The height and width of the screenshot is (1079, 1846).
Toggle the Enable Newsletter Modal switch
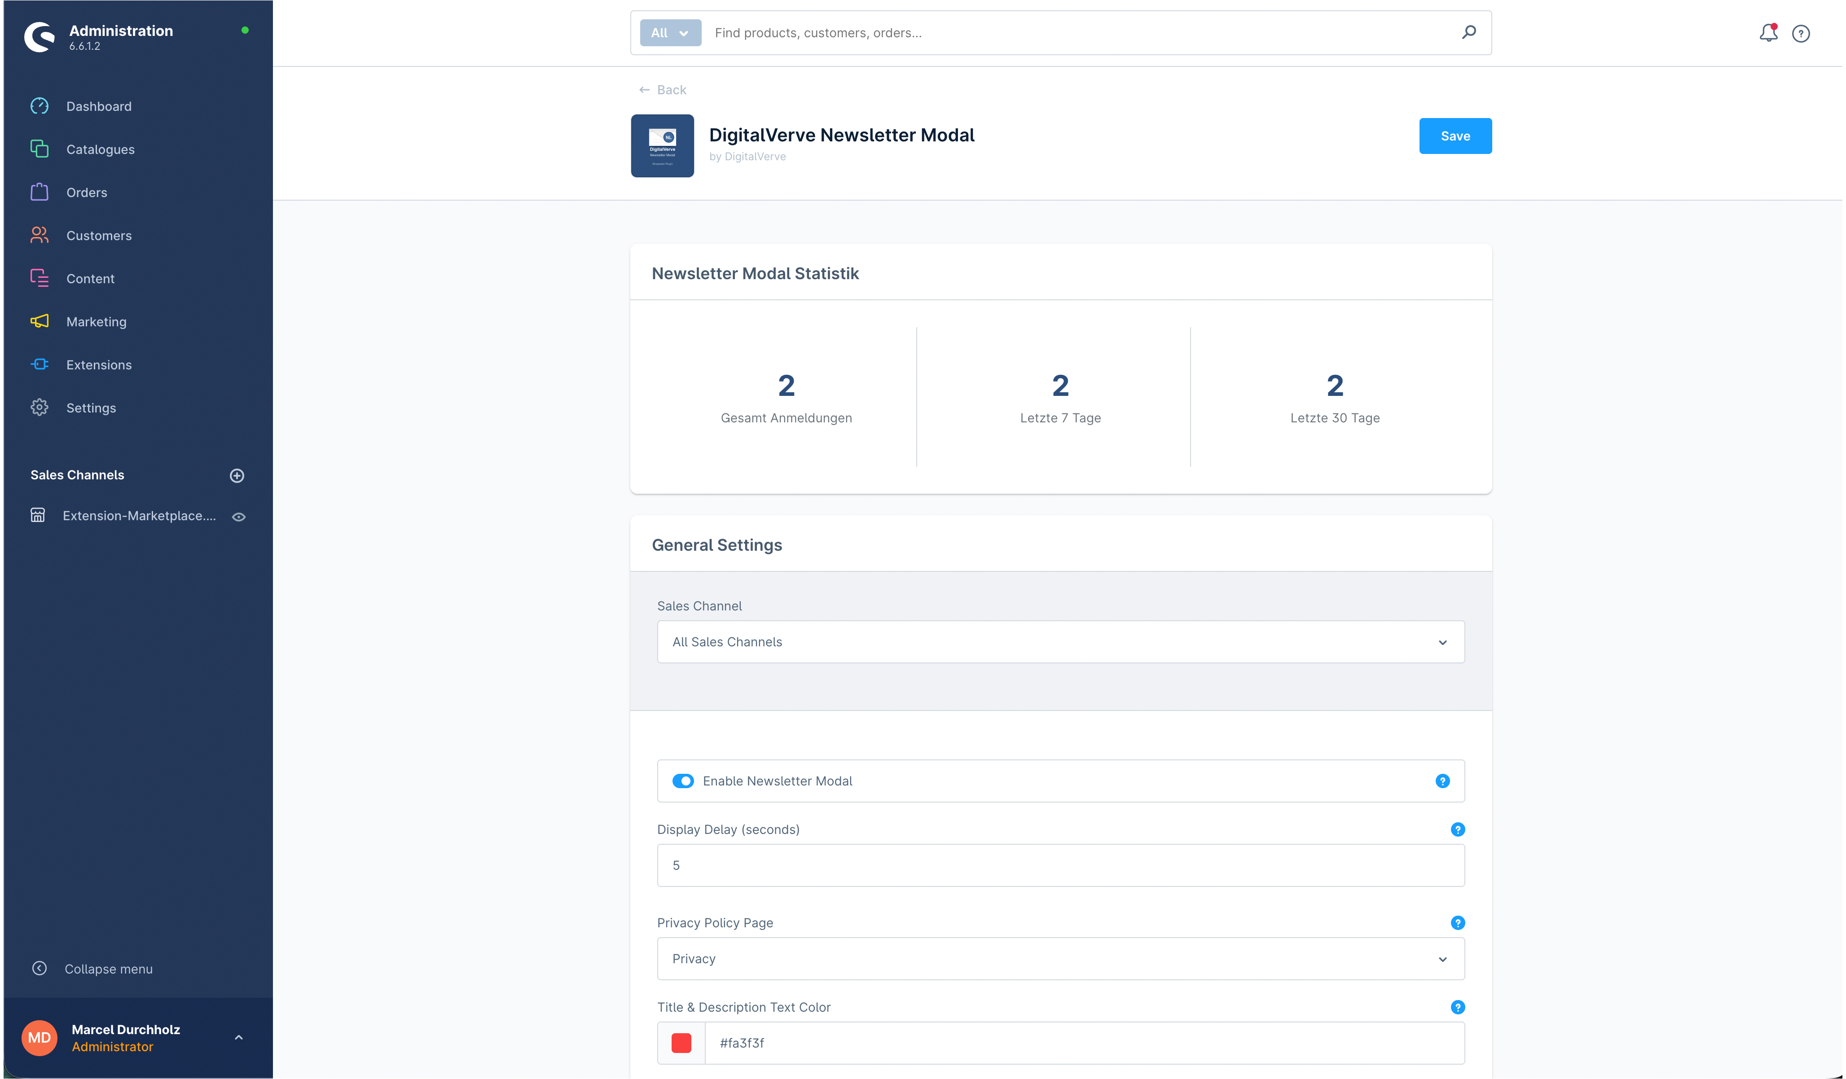[x=683, y=781]
